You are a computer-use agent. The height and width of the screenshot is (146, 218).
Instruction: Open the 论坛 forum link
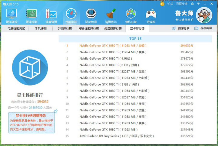[x=170, y=4]
